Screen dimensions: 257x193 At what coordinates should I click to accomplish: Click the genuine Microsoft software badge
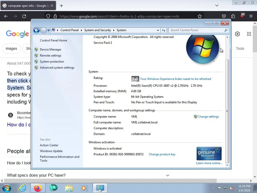click(x=209, y=154)
